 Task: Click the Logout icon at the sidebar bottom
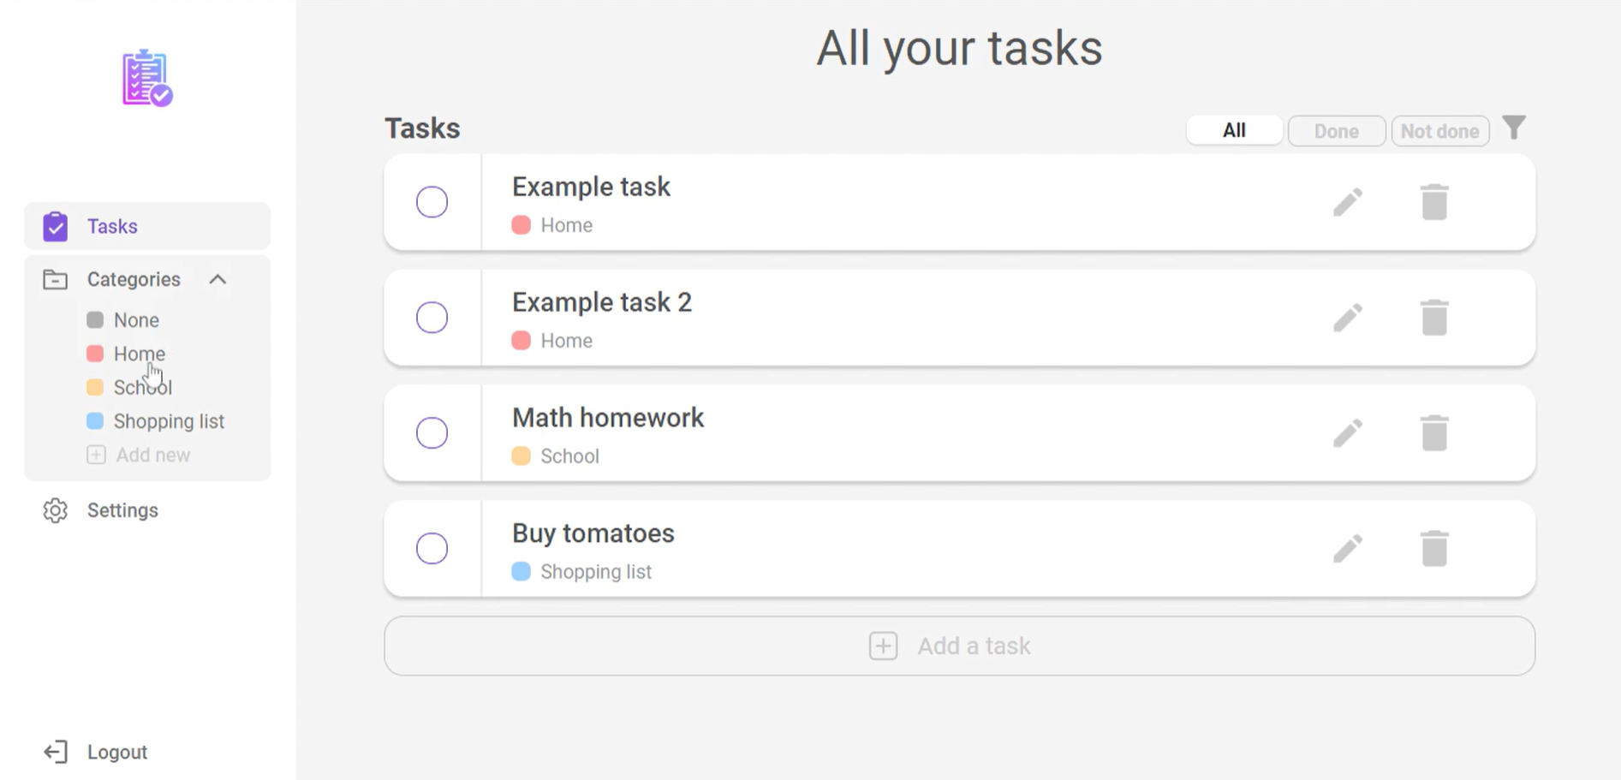pyautogui.click(x=56, y=752)
